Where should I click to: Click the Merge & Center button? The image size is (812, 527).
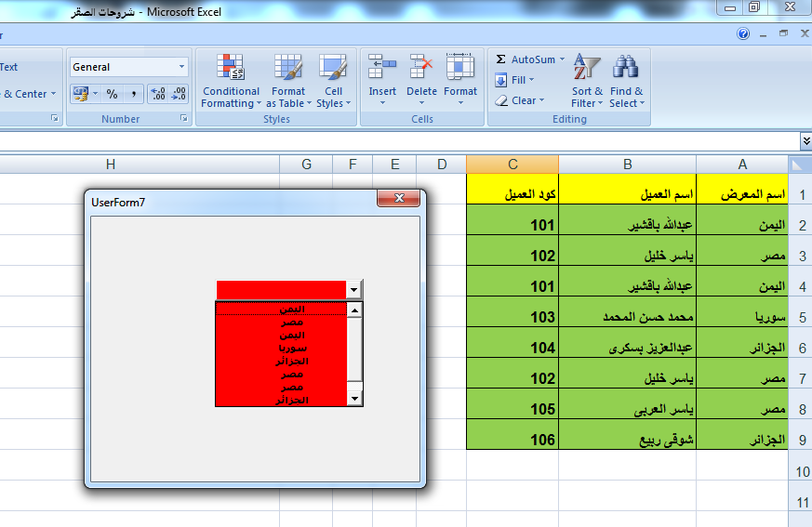22,94
